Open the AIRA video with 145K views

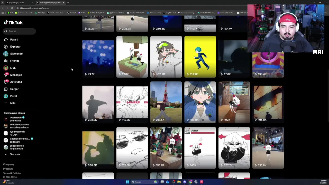[200, 148]
